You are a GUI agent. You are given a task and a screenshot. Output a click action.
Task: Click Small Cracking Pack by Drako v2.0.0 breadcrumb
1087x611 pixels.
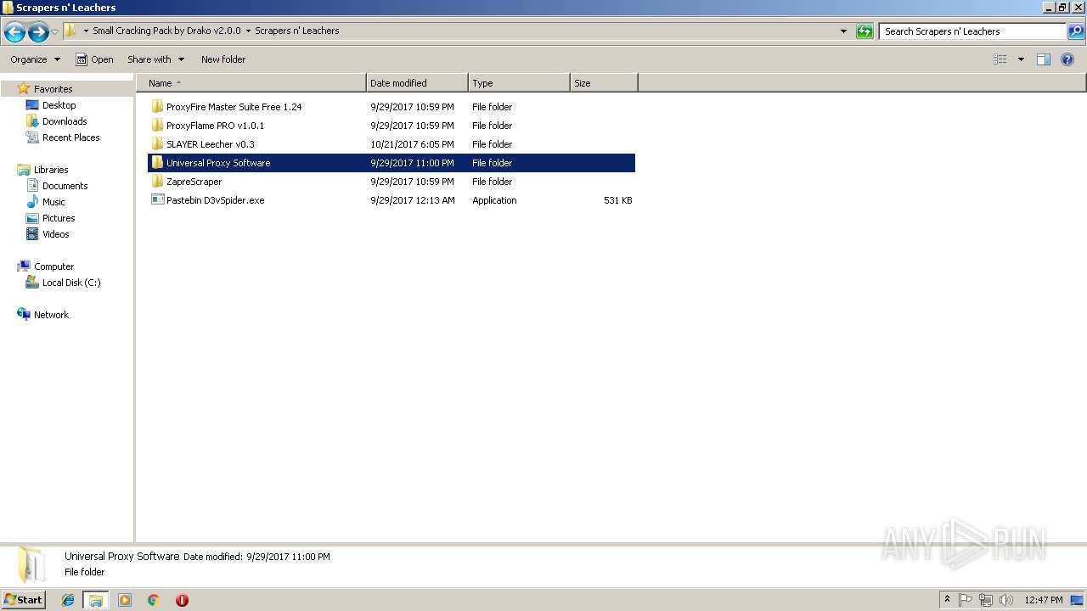166,31
